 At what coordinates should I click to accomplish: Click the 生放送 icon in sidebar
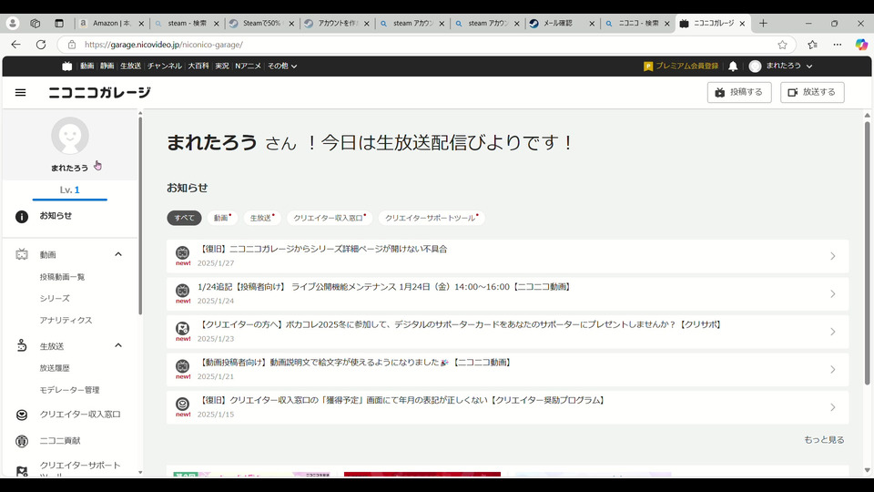click(x=22, y=346)
